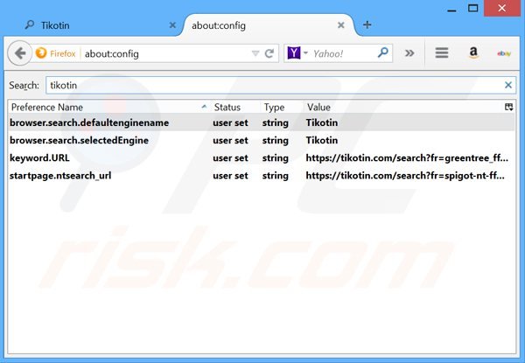The width and height of the screenshot is (525, 363).
Task: Sort by Value column header
Action: click(402, 107)
